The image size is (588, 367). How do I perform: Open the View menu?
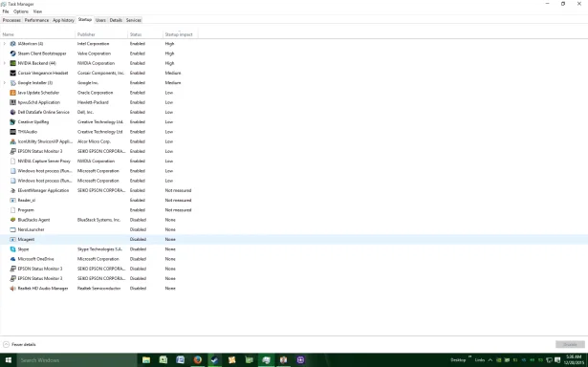tap(37, 11)
